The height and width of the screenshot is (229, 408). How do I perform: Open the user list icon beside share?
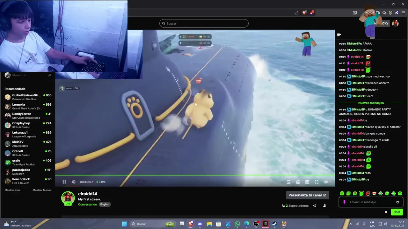tap(325, 206)
